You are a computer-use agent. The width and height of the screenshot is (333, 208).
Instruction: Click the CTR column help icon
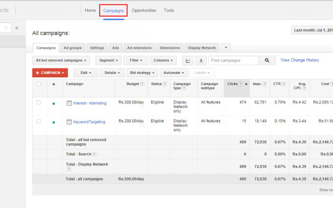click(284, 84)
